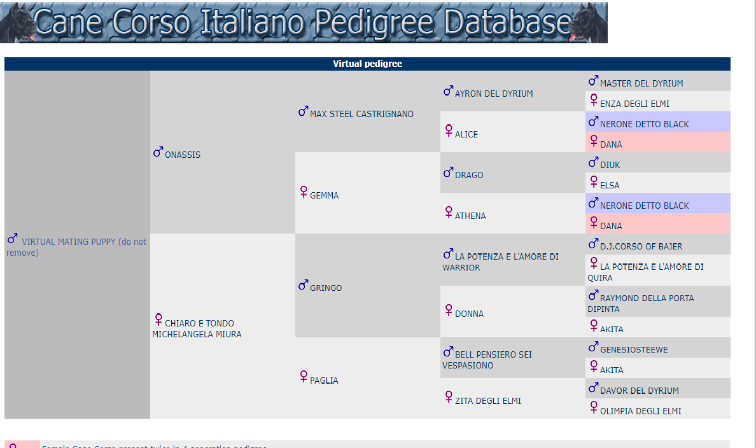The width and height of the screenshot is (756, 448).
Task: Open ENZA DEGLI ELMI entry
Action: coord(634,104)
